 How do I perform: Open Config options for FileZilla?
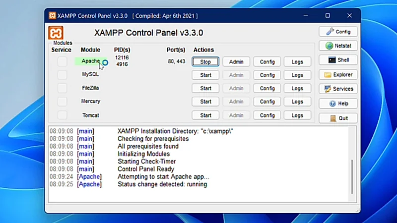(267, 89)
